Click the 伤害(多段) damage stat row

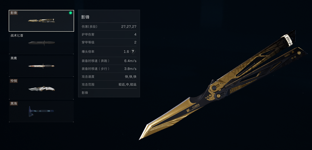pos(109,27)
